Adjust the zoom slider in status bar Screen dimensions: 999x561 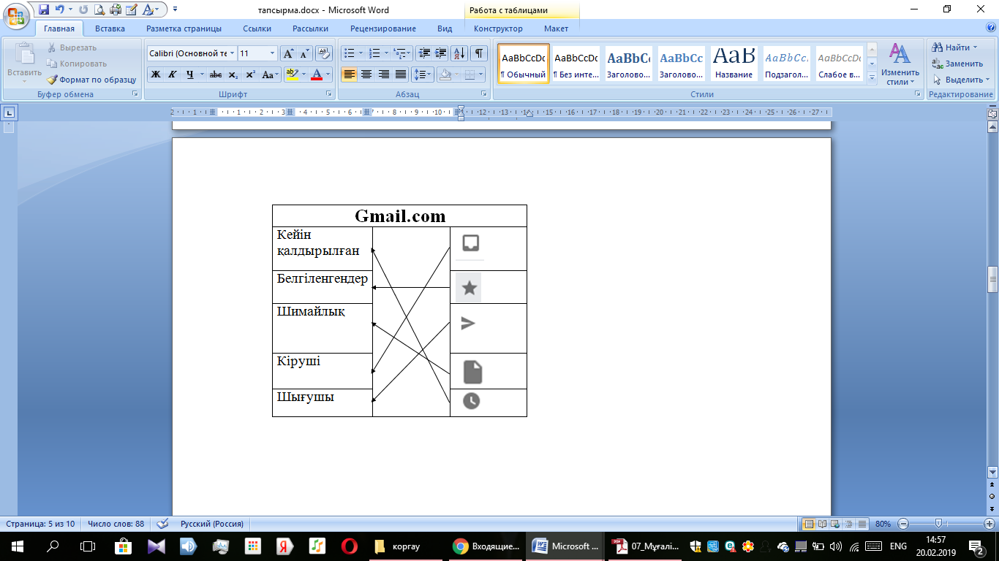click(x=938, y=524)
